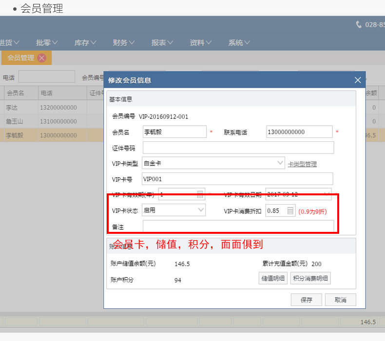Focus the 证件号码 input field
The width and height of the screenshot is (385, 341).
tap(238, 148)
